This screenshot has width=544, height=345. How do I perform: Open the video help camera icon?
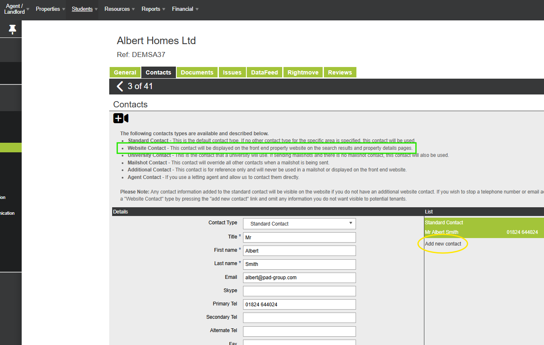tap(126, 119)
